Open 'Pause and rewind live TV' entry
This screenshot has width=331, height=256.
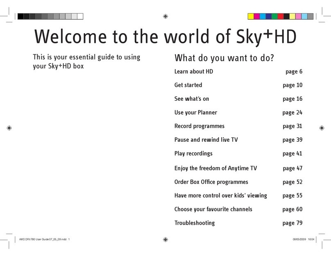[206, 140]
